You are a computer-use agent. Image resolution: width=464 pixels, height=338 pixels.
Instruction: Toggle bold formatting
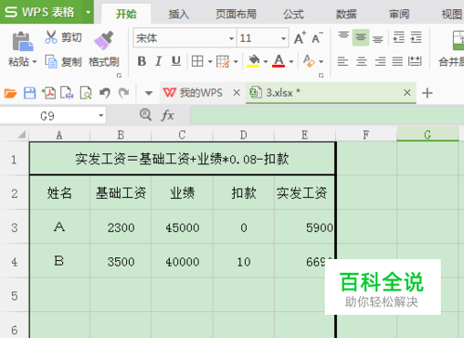point(142,61)
